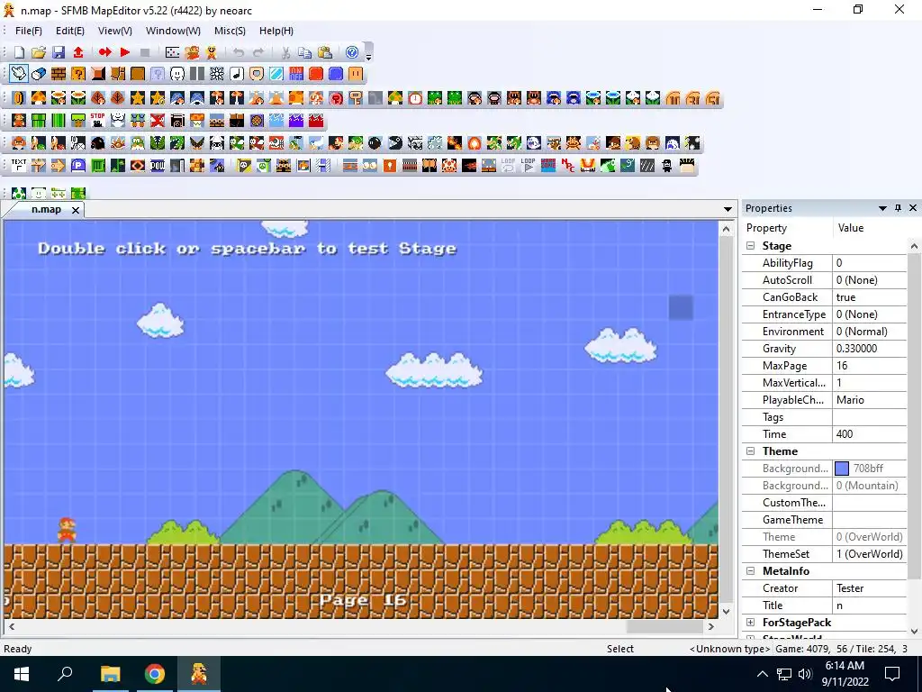The height and width of the screenshot is (692, 922).
Task: Switch to the n.map tab
Action: point(46,209)
